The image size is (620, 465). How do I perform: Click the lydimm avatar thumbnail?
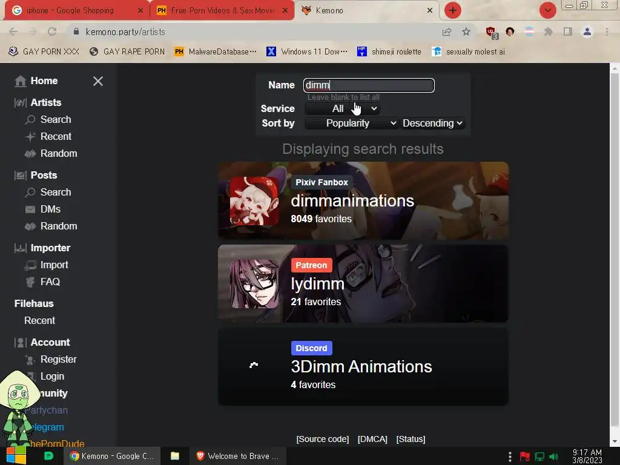tap(254, 284)
